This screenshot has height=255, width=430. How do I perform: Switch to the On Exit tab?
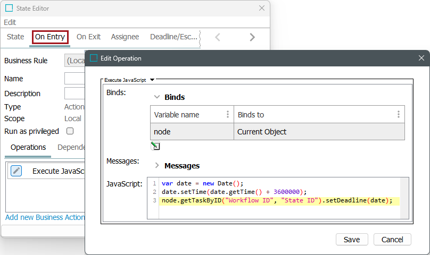pos(88,37)
